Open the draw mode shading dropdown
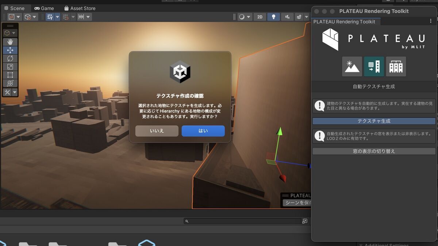Screen dimensions: 438x246 pyautogui.click(x=245, y=17)
